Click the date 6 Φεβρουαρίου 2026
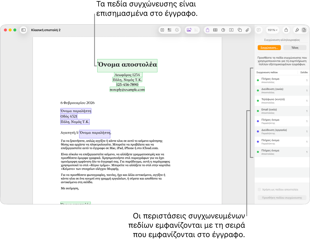 click(77, 103)
